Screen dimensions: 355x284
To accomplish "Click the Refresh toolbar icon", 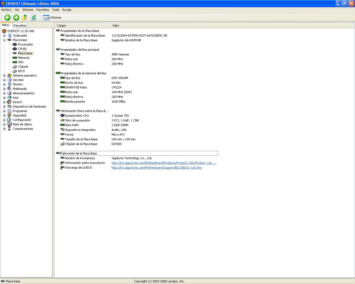I will click(x=33, y=17).
